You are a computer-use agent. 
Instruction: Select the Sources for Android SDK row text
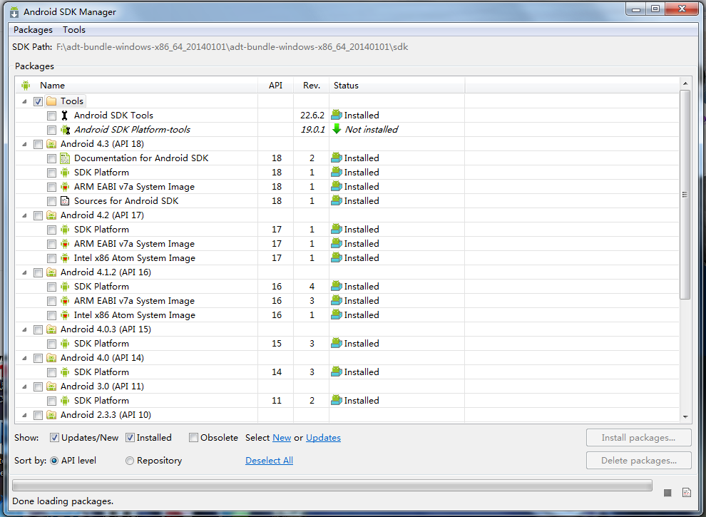(x=126, y=201)
